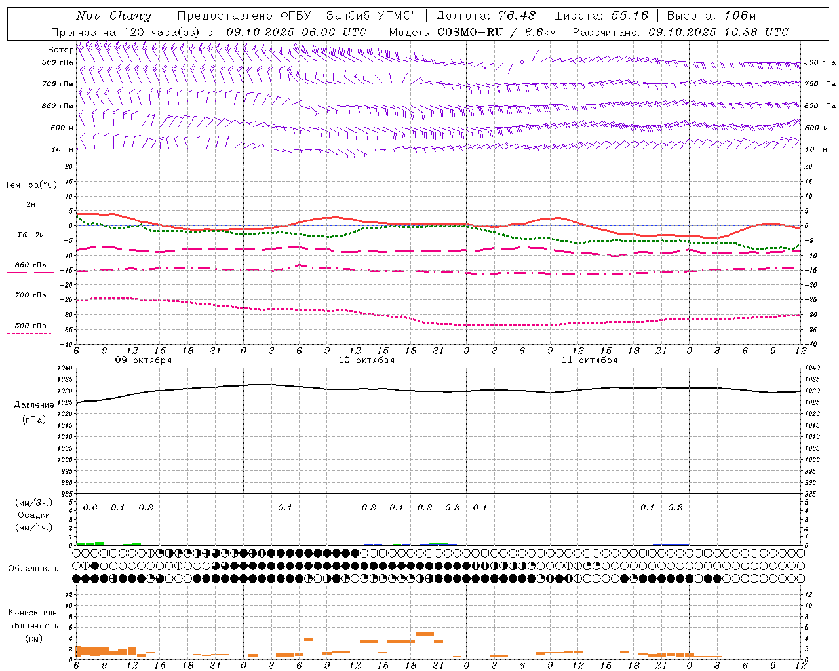
Task: Click "Рассчитано: 09.10.2025 10:38 UTC" text
Action: (680, 32)
